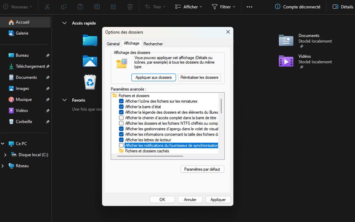Viewport: 355px width, 222px height.
Task: Confirm with the OK button
Action: coord(162,200)
